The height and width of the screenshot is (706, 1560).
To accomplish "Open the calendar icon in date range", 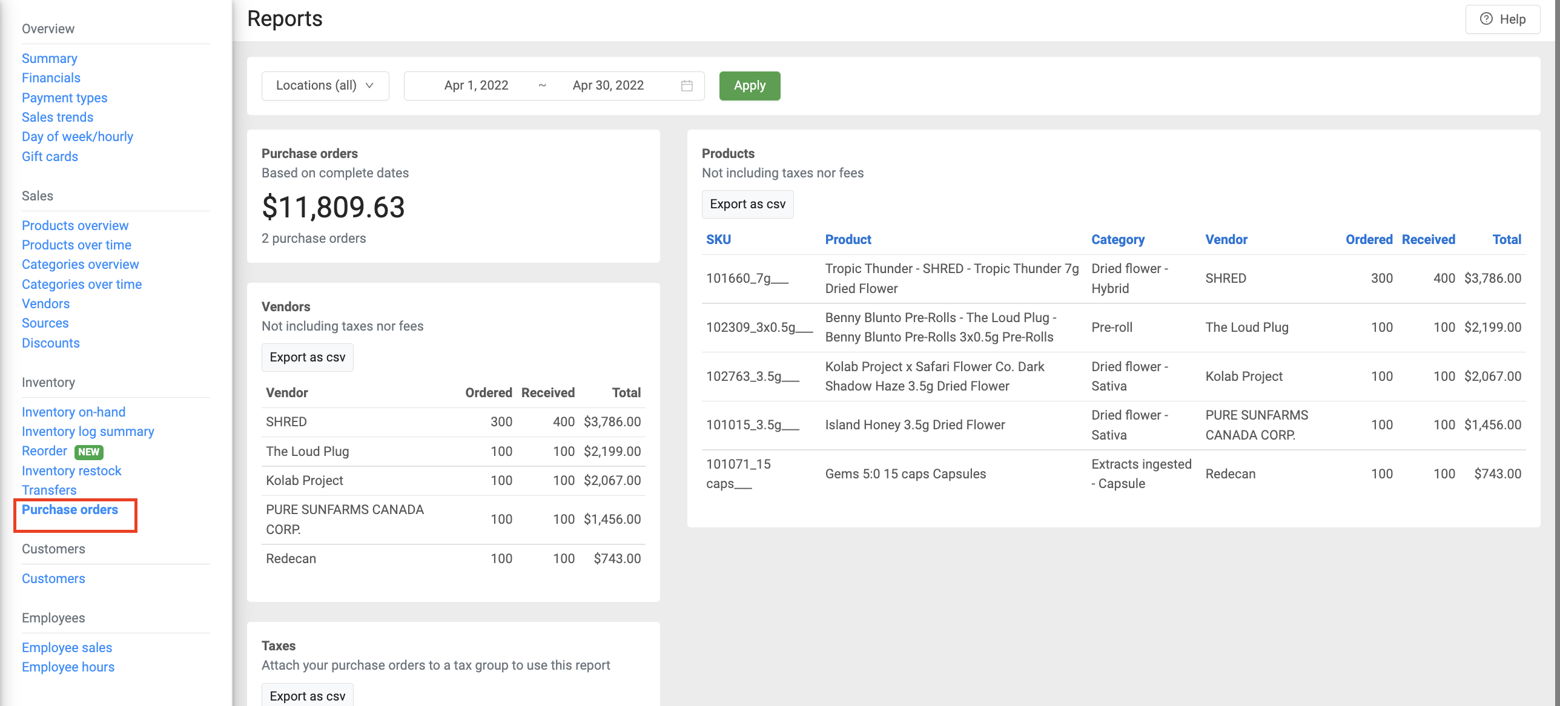I will click(x=686, y=85).
